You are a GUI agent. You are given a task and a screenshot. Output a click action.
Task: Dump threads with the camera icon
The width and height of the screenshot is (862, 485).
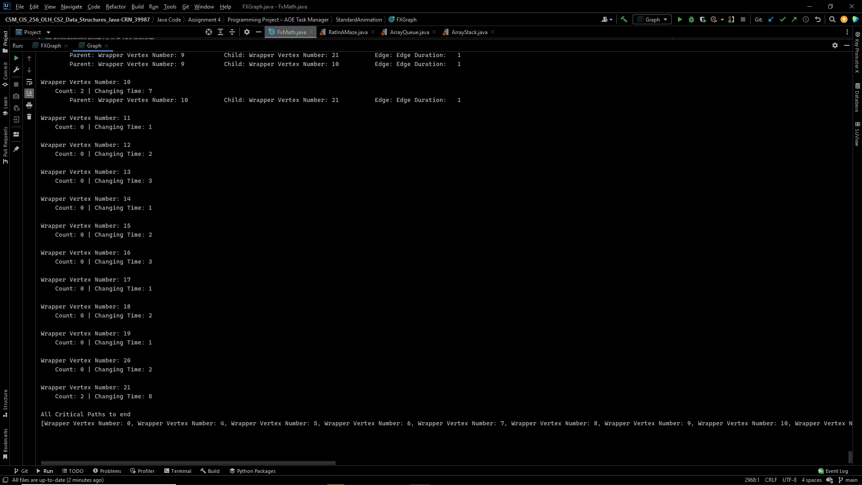[x=16, y=96]
